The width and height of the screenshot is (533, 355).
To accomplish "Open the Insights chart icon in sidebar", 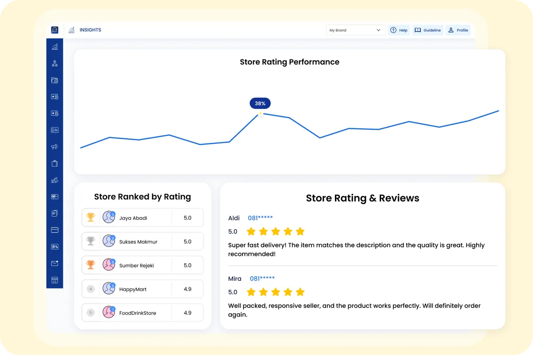I will pos(55,47).
